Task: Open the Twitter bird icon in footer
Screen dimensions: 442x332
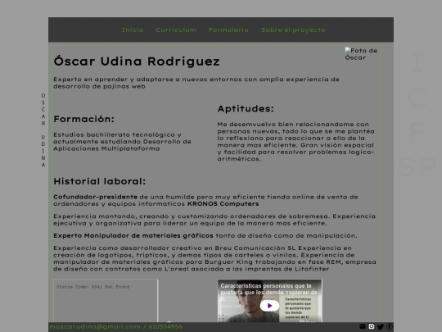Action: 381,326
